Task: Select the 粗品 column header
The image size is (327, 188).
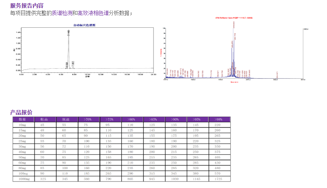Action: (44, 120)
